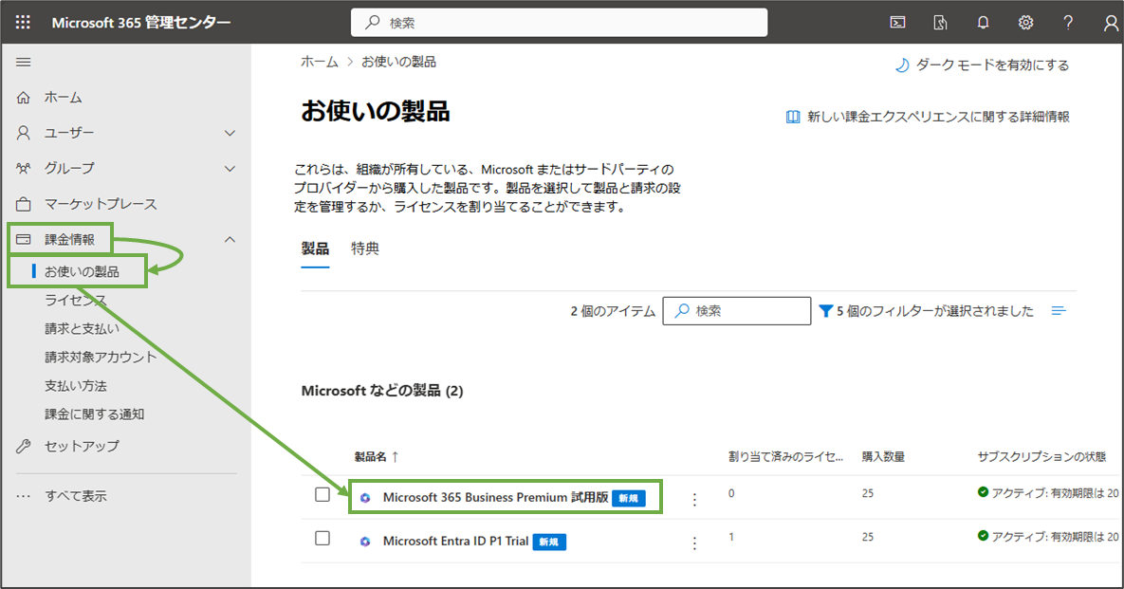Open 請求と支払い in sidebar
Screen dimensions: 1124x589
82,329
